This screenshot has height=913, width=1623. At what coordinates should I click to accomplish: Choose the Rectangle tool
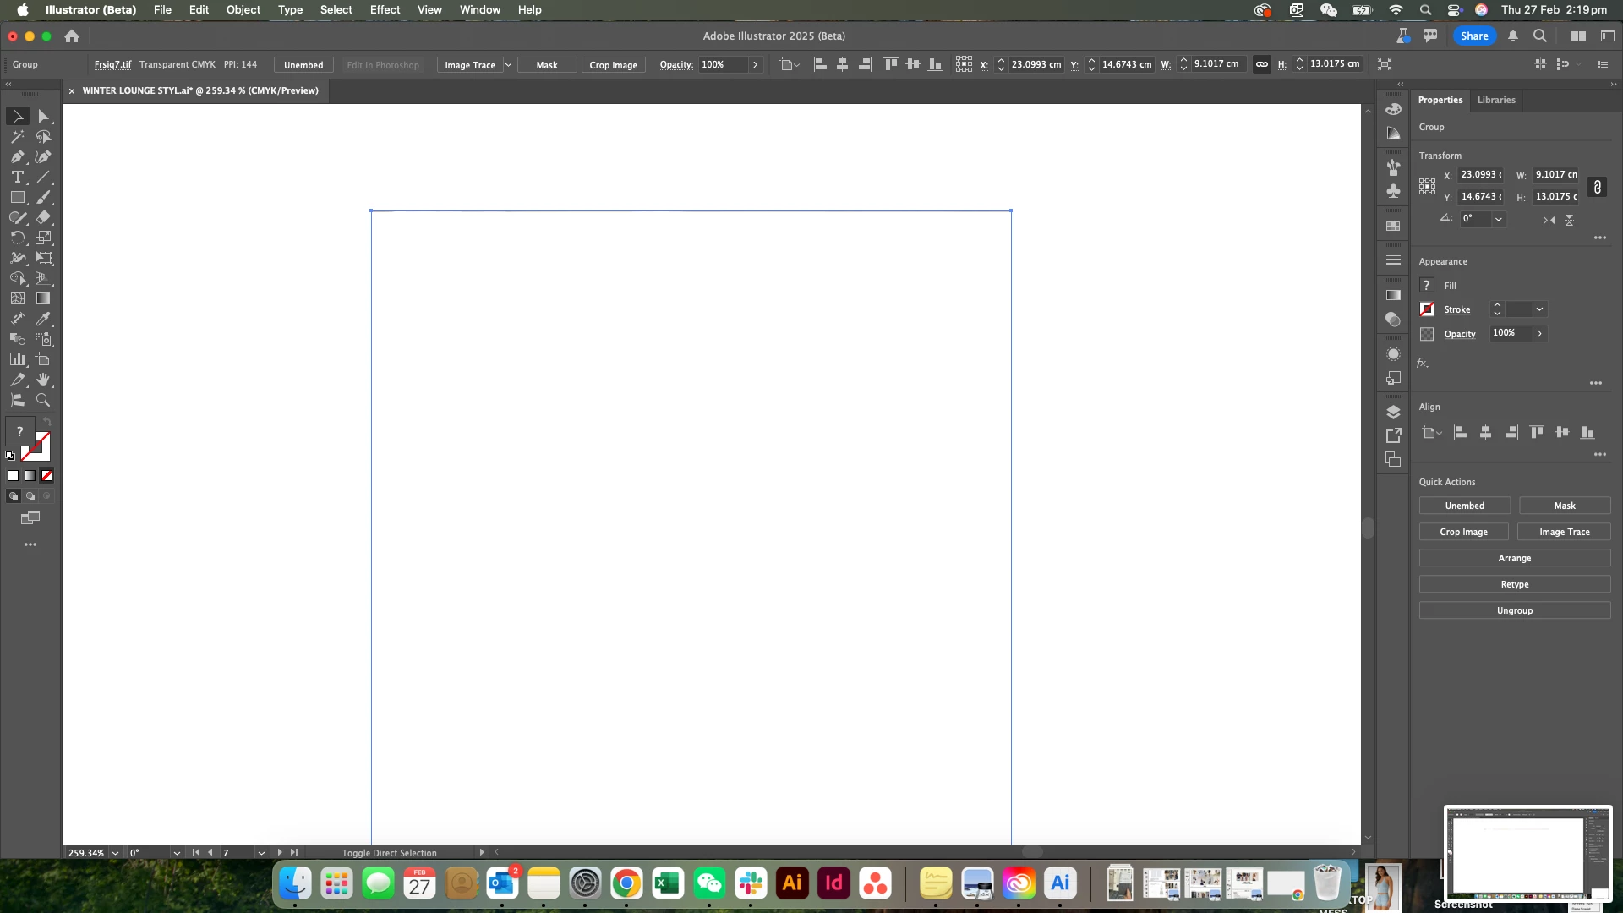[x=17, y=198]
